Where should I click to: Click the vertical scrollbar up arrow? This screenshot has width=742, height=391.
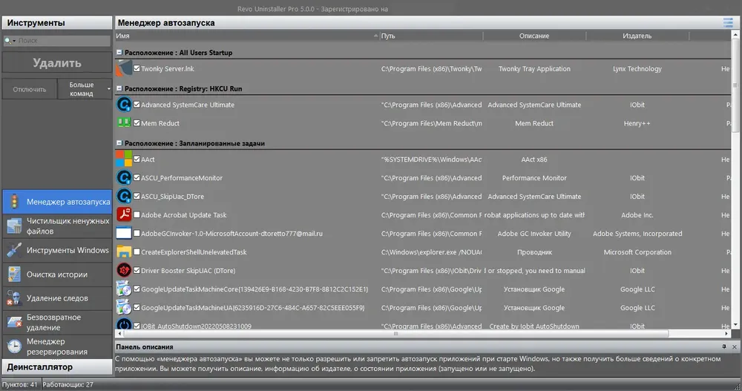point(735,35)
